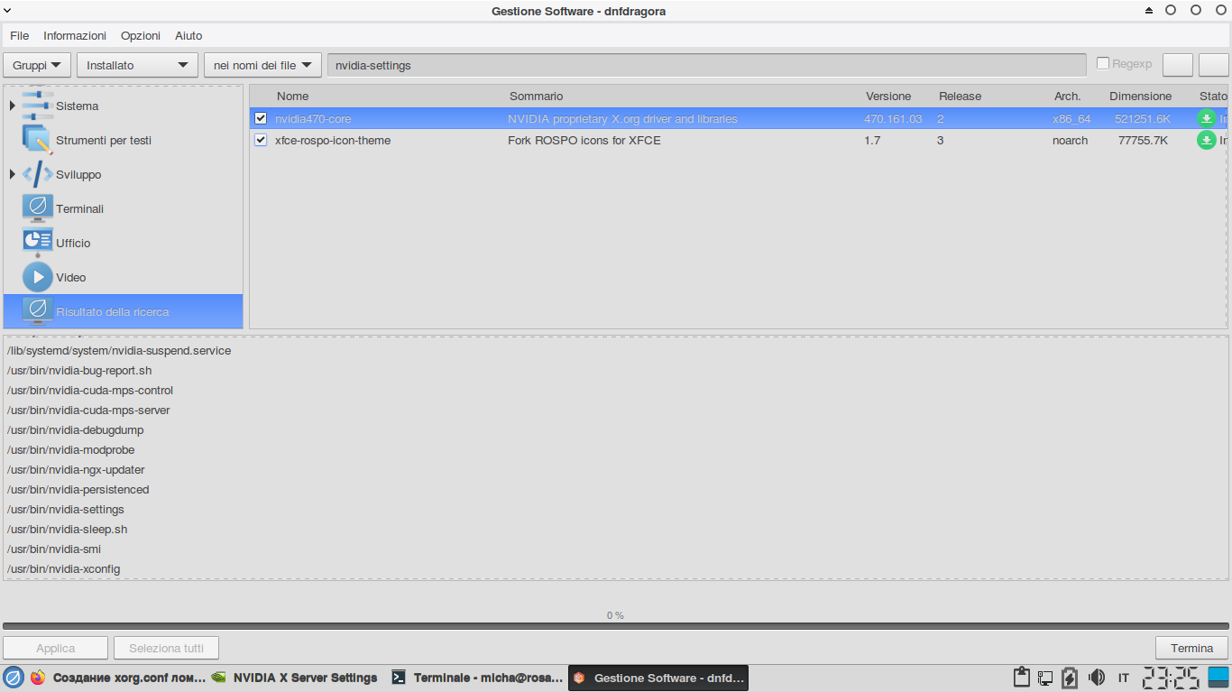Click the Gestione Software taskbar icon

(579, 678)
